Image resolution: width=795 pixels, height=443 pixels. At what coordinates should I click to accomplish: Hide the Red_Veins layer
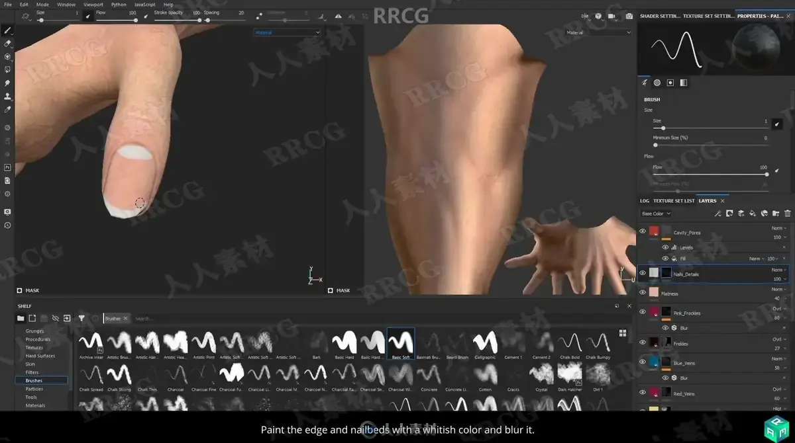point(642,392)
